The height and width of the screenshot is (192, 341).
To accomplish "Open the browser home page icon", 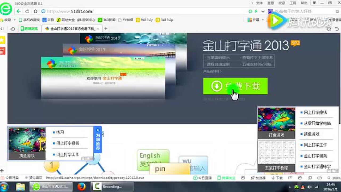I will [x=35, y=11].
